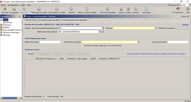Click the Télécharger le modèle icon
The image size is (191, 102).
point(39,9)
